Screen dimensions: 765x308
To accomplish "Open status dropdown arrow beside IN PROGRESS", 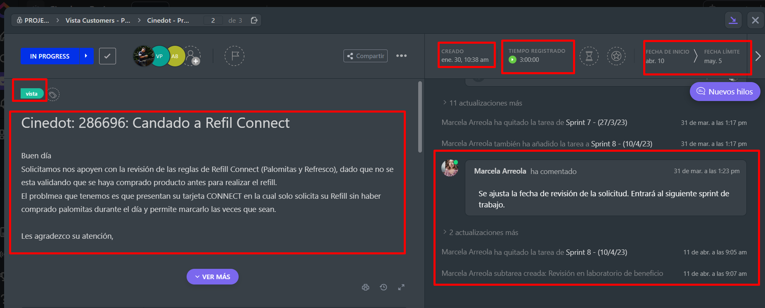I will (x=86, y=56).
